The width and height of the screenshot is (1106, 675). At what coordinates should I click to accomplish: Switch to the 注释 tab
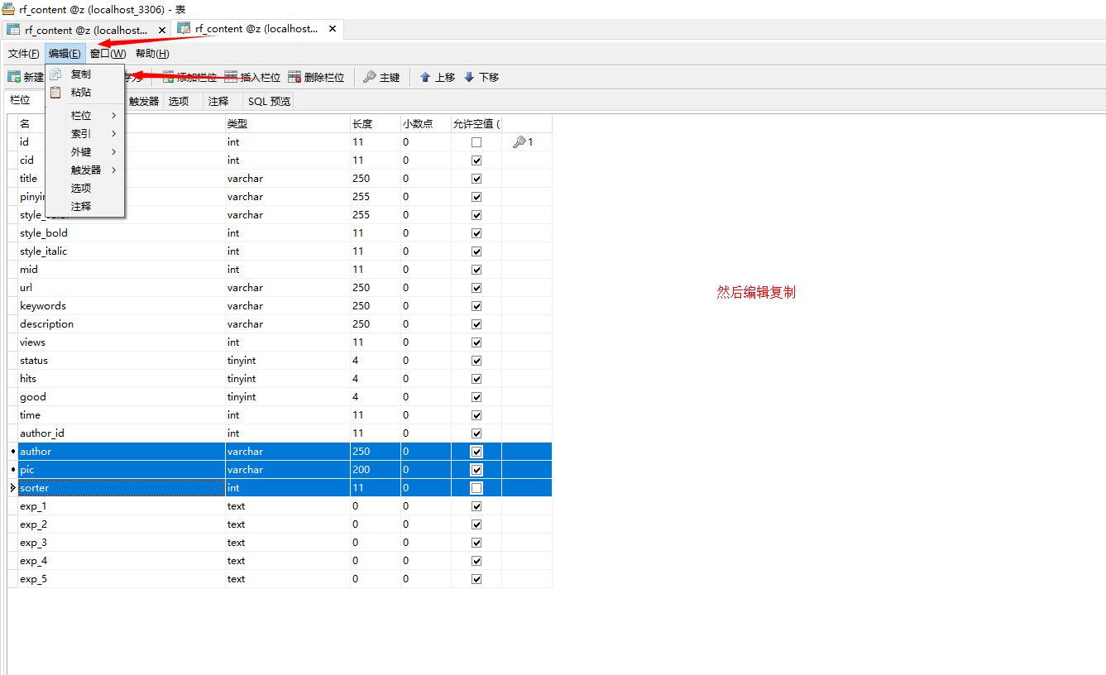pyautogui.click(x=218, y=102)
